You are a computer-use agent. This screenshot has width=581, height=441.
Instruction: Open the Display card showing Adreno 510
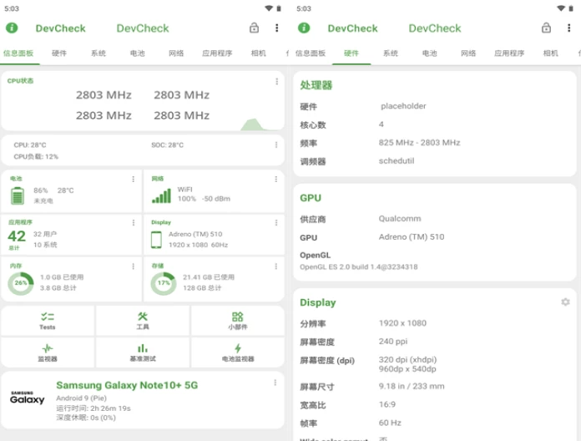(x=214, y=236)
